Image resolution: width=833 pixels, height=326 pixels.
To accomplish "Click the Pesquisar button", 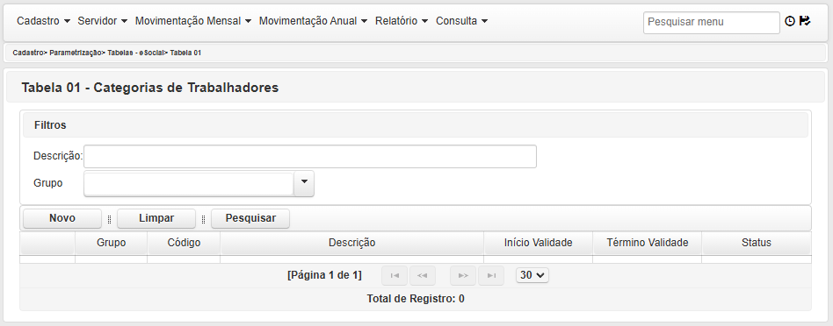I will click(250, 218).
